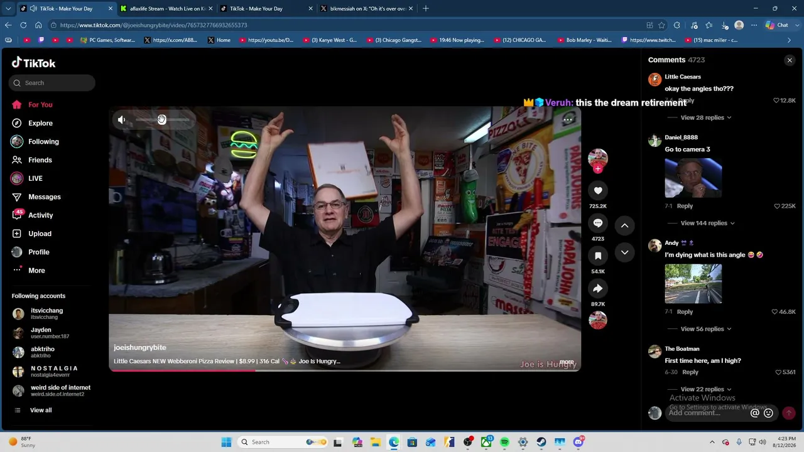This screenshot has height=452, width=804.
Task: Insert a mention with the @ icon
Action: [755, 413]
